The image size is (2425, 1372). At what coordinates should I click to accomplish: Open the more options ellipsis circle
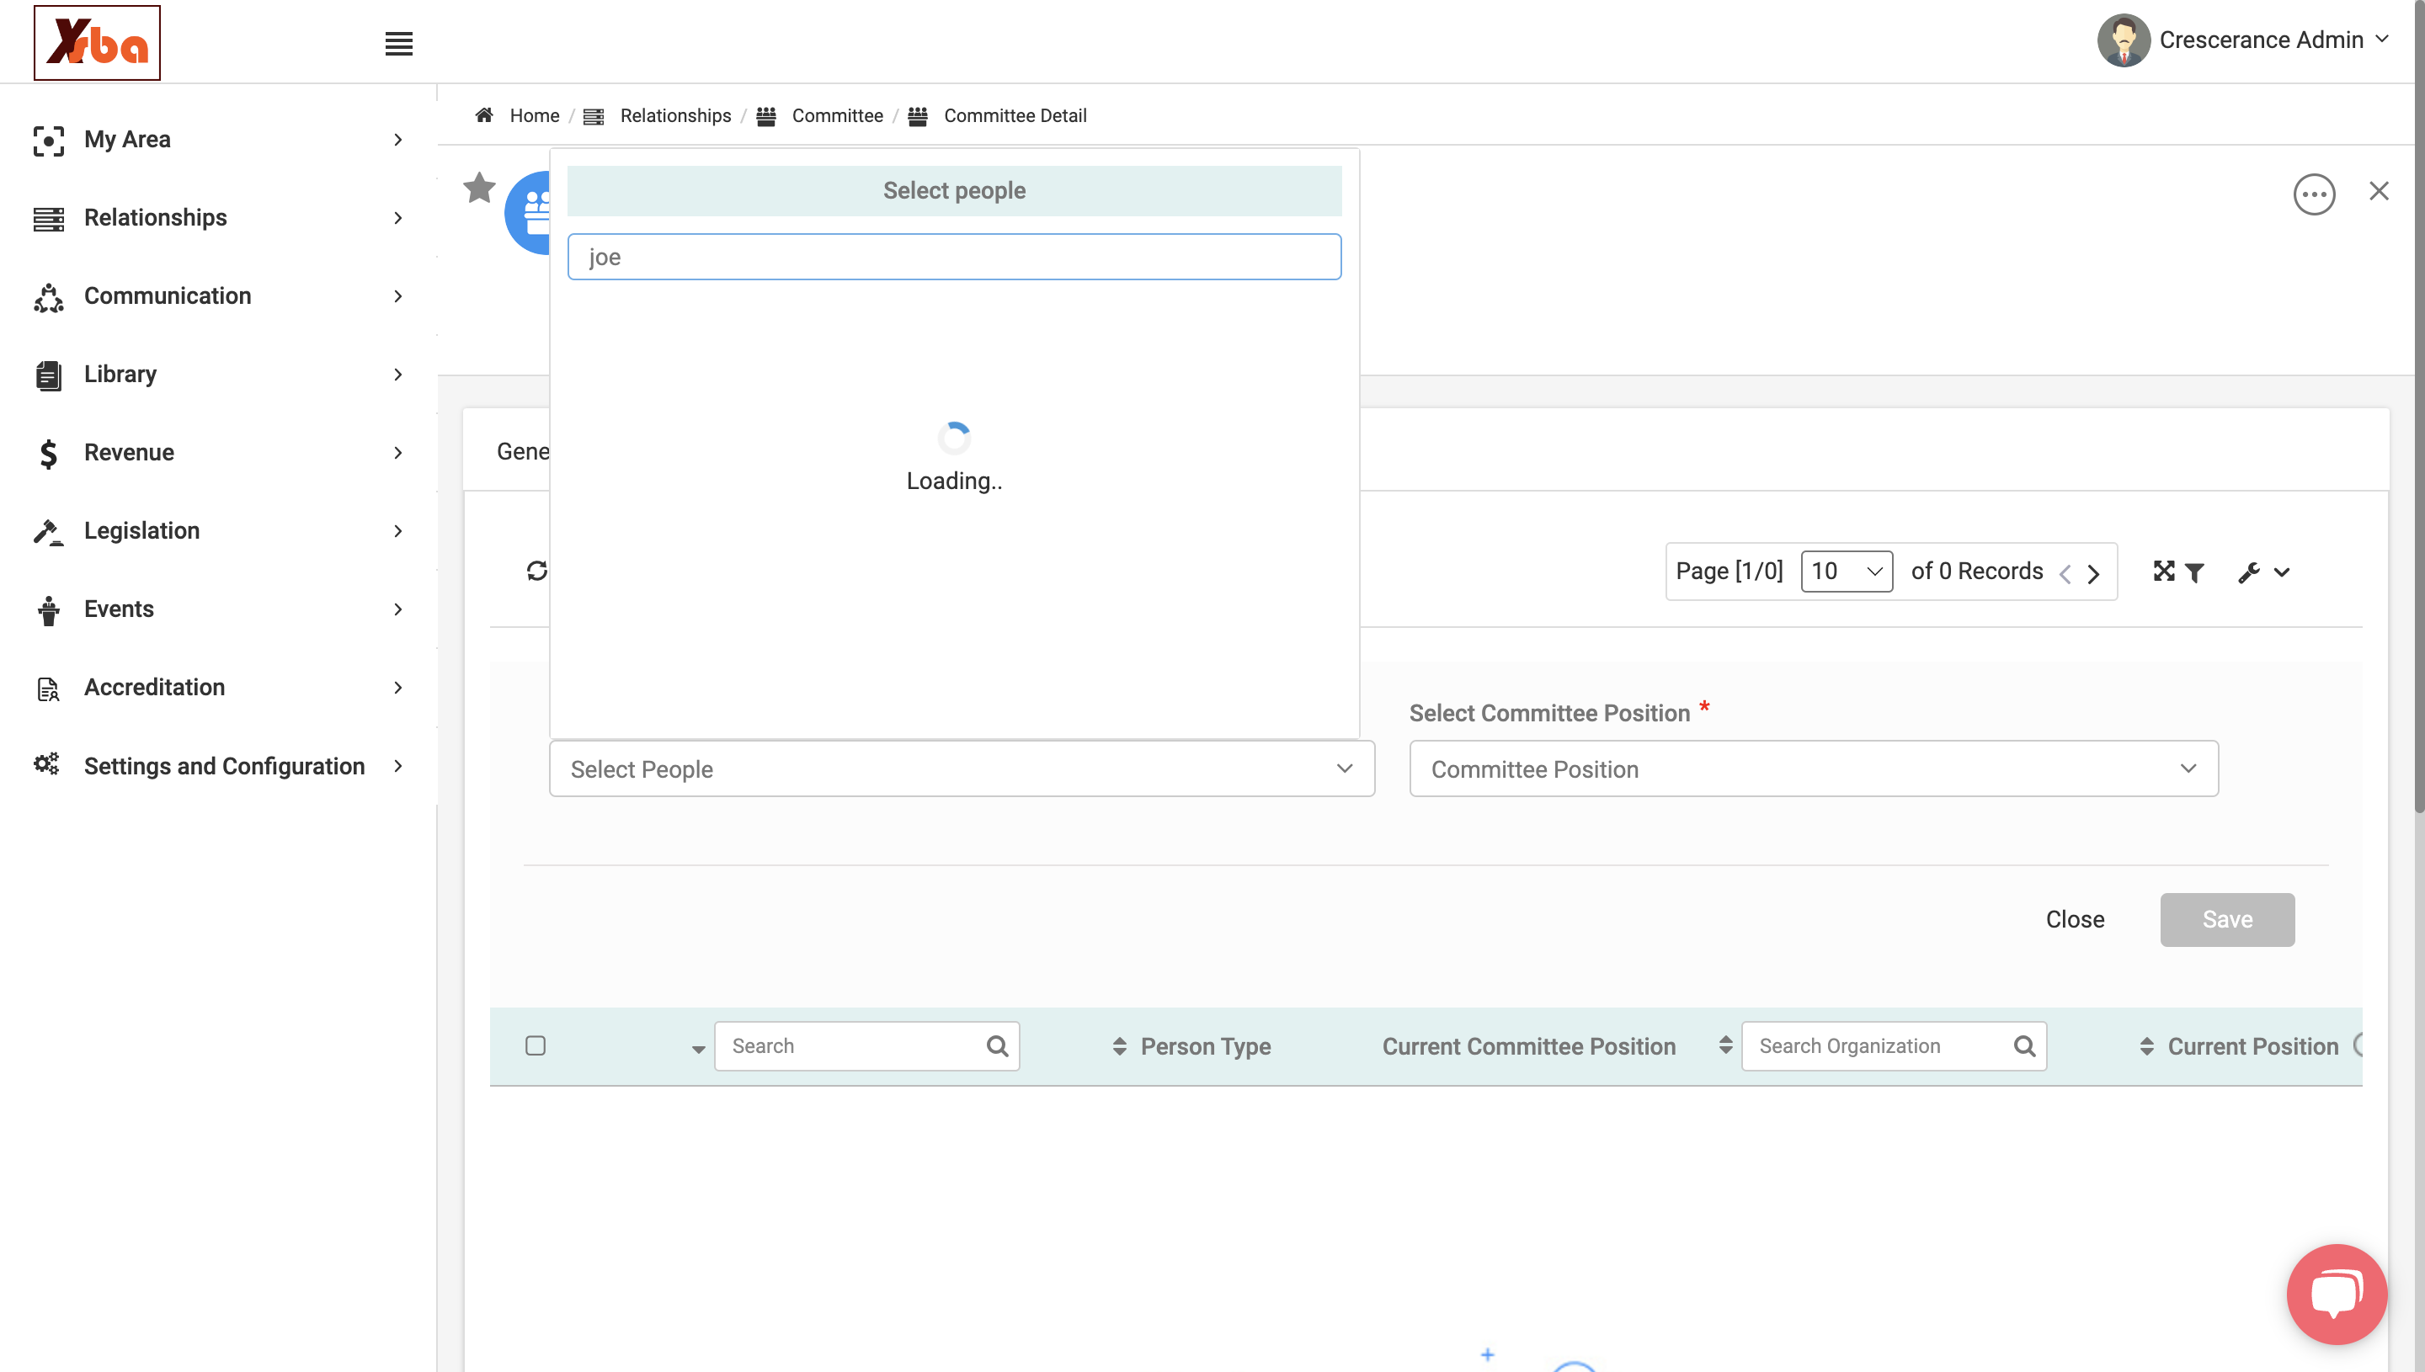(x=2314, y=194)
